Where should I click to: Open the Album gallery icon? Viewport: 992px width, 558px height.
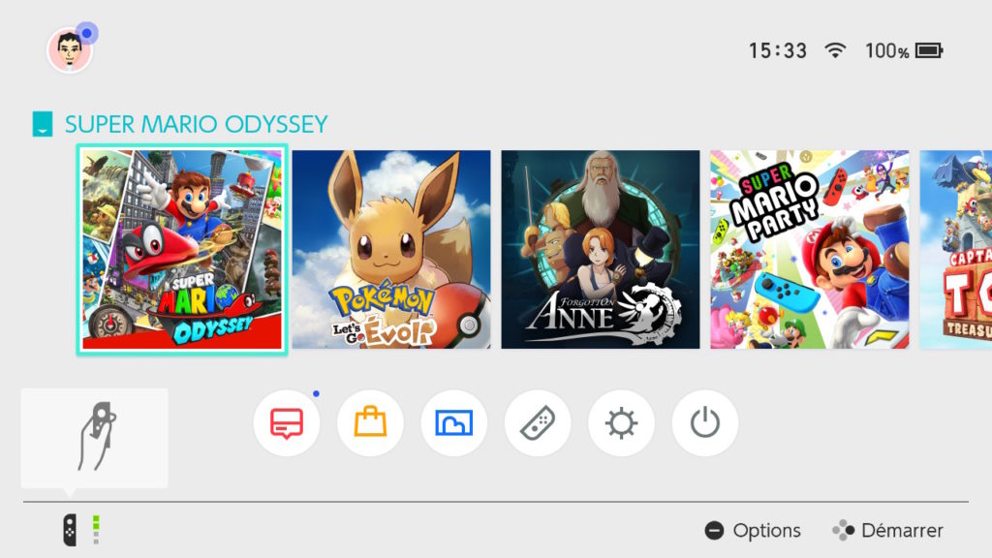pos(453,423)
